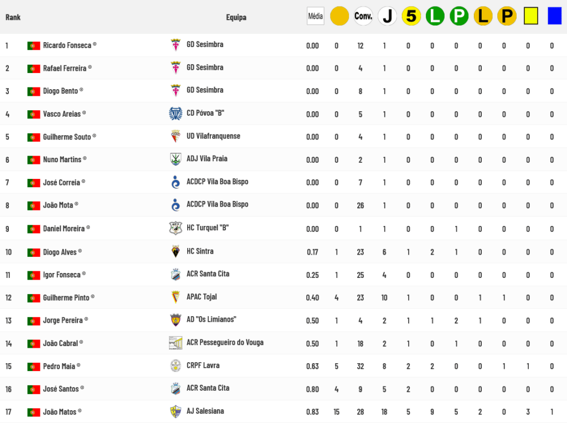
Task: Click the yellow card square header
Action: (531, 16)
